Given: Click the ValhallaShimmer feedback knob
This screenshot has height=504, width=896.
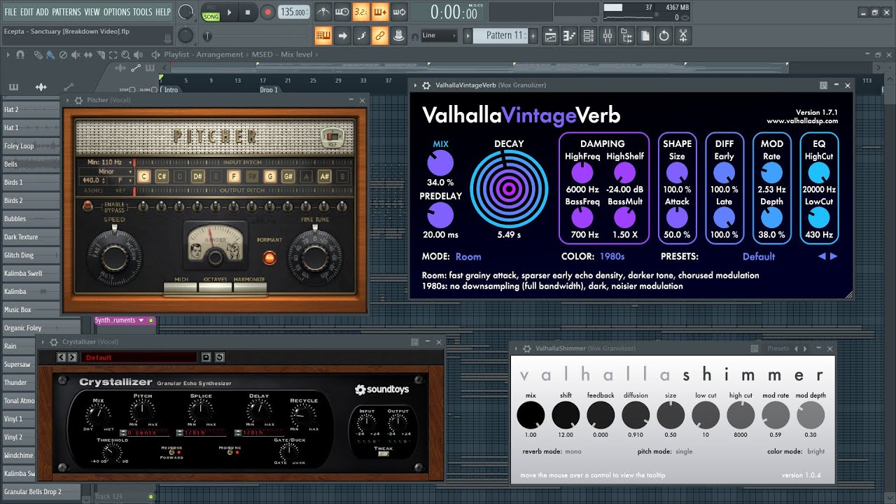Looking at the screenshot, I should coord(601,416).
